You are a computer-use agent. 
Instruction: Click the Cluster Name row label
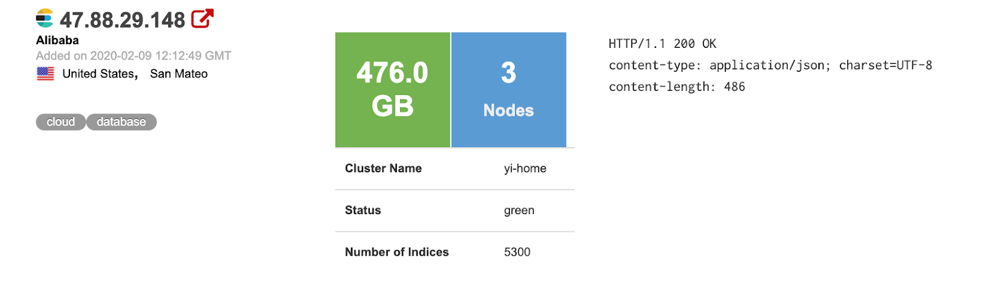(383, 168)
